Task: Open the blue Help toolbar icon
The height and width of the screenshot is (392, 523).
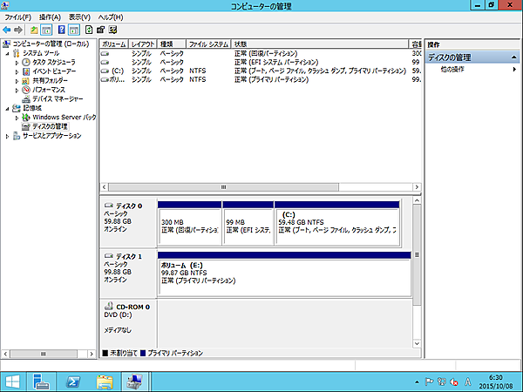Action: [x=61, y=30]
